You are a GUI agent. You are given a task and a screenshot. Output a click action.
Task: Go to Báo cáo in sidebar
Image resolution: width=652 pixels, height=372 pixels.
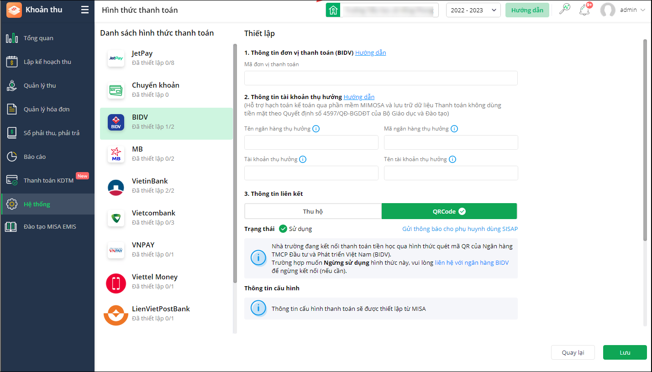point(35,157)
